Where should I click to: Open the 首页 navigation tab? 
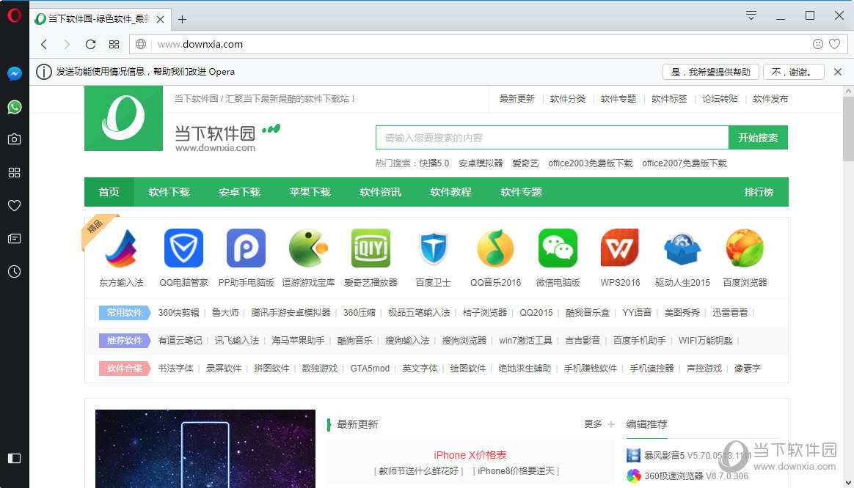[x=109, y=192]
